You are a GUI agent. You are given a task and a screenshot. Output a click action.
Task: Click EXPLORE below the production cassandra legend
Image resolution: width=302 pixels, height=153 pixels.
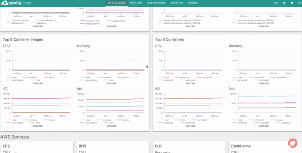point(38,26)
